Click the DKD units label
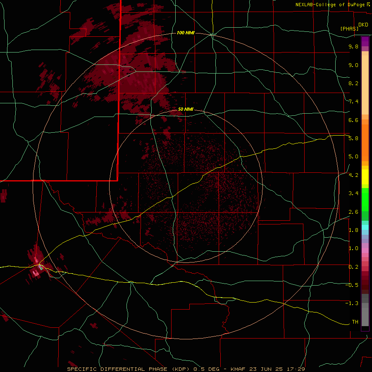 [363, 25]
